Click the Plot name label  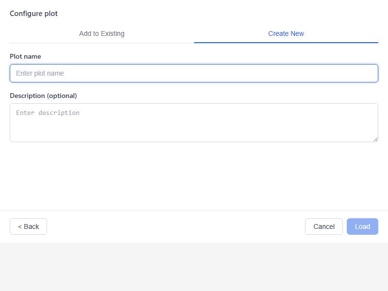point(25,56)
